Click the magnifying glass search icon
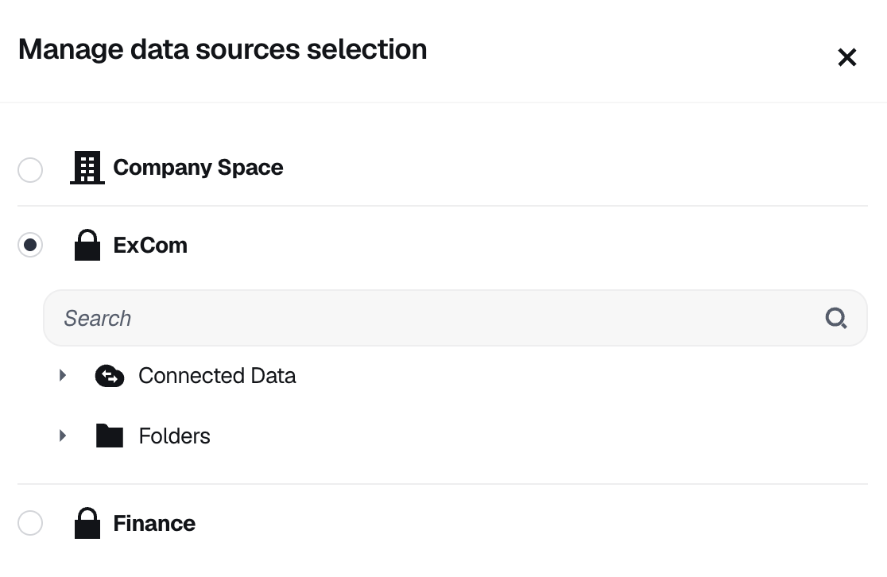887x577 pixels. coord(836,318)
